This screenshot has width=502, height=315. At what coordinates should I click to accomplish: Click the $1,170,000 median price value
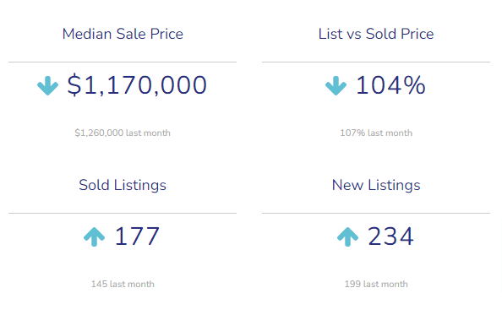tap(137, 85)
